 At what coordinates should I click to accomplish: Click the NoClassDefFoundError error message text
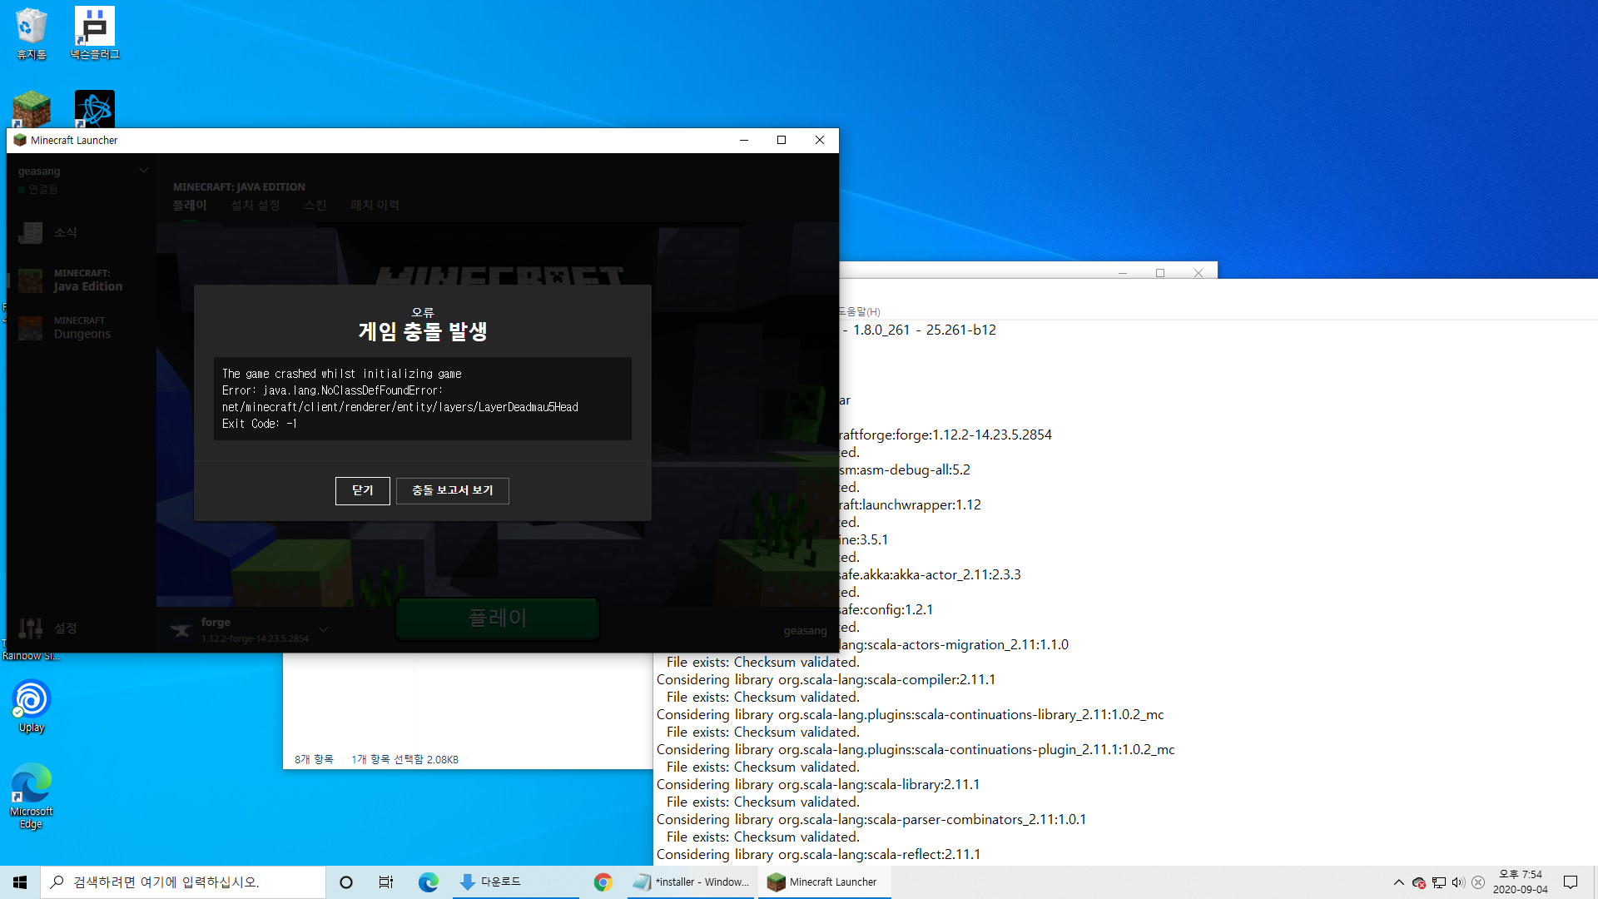point(400,399)
